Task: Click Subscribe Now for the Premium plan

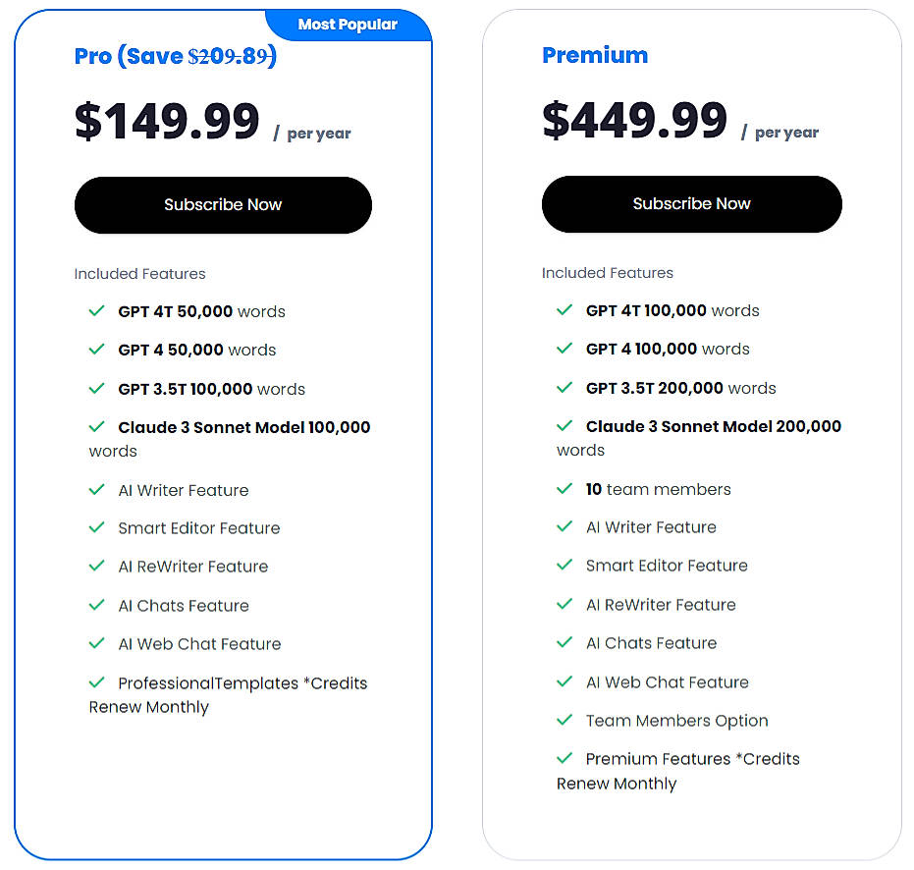Action: tap(691, 203)
